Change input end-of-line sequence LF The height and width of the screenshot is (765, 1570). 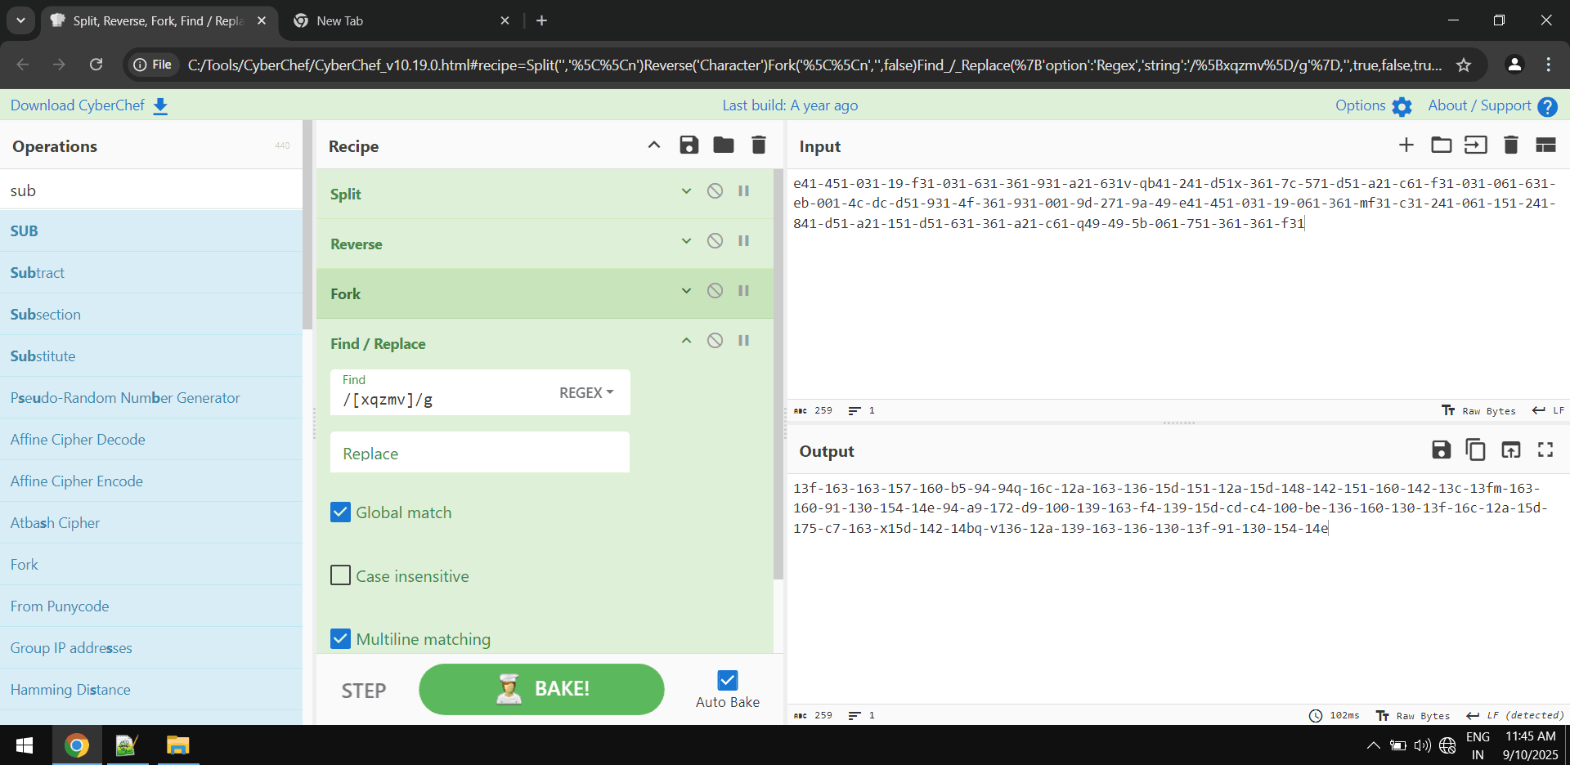coord(1548,410)
